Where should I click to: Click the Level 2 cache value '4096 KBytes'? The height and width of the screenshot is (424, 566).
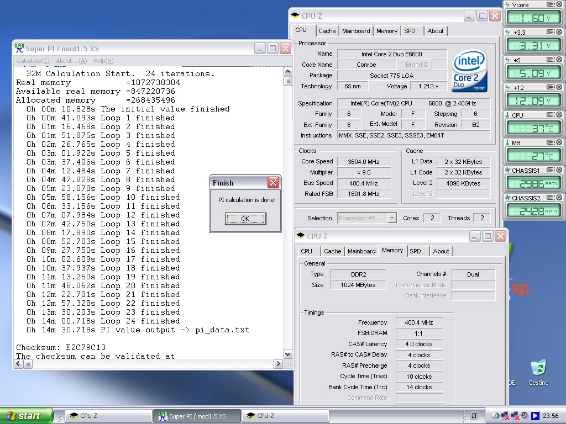coord(463,183)
